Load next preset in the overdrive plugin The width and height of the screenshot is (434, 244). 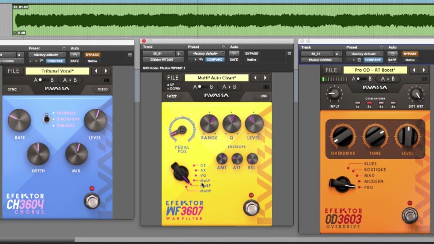click(x=423, y=70)
